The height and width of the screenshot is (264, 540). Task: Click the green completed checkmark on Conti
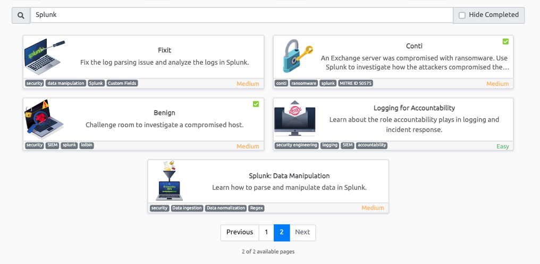click(x=505, y=41)
